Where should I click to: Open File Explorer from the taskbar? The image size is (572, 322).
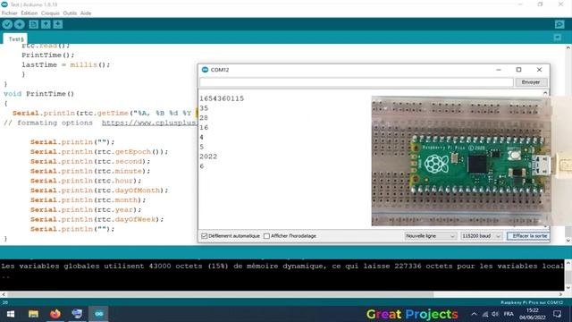[33, 314]
